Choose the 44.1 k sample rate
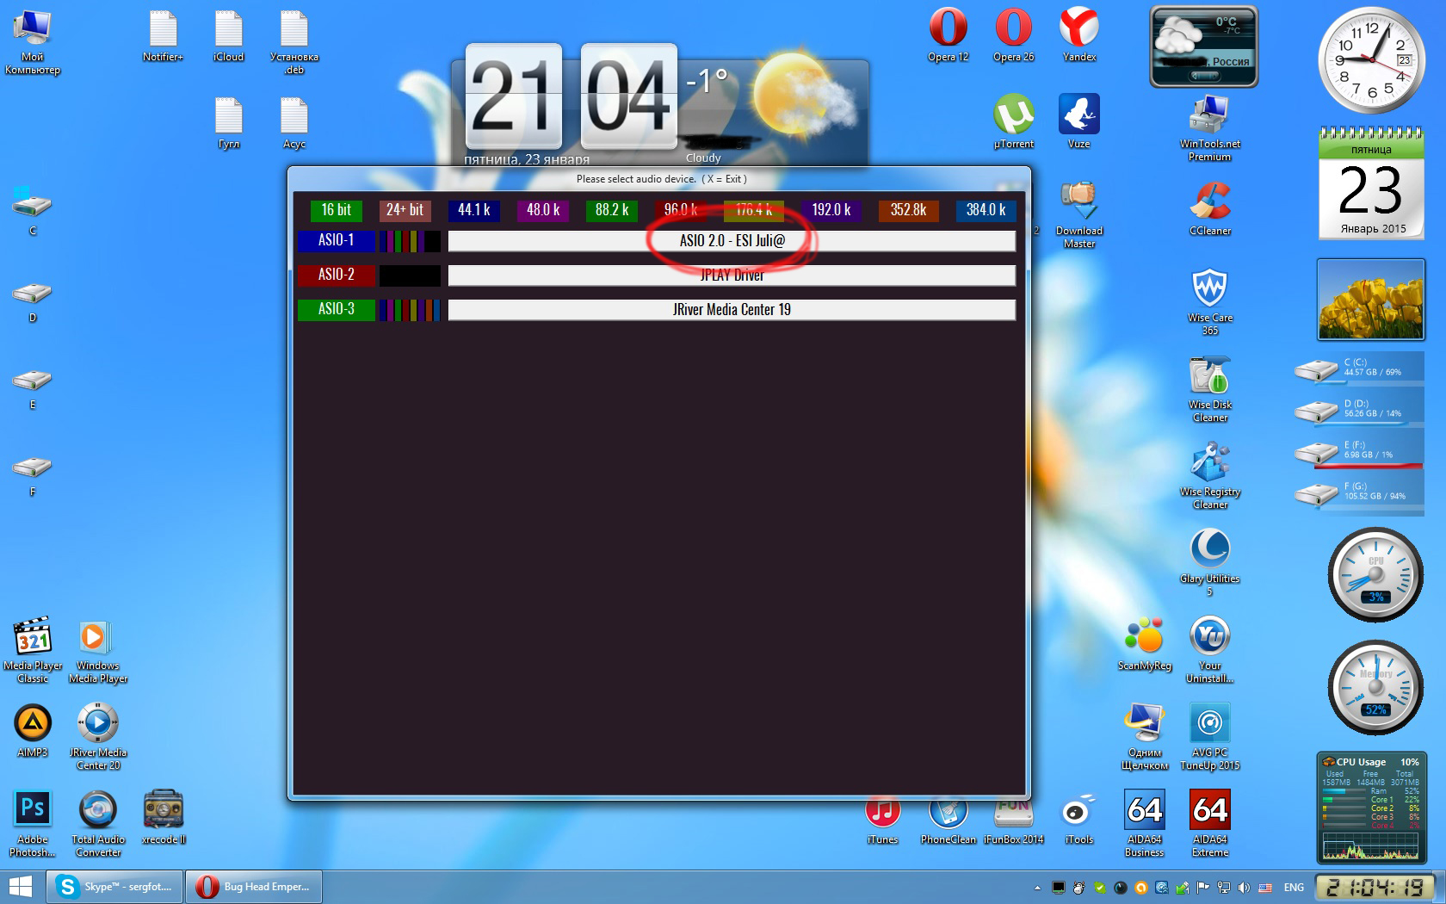 [x=473, y=210]
